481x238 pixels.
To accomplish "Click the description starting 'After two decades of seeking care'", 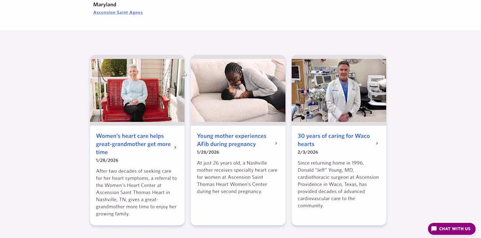I will point(136,192).
